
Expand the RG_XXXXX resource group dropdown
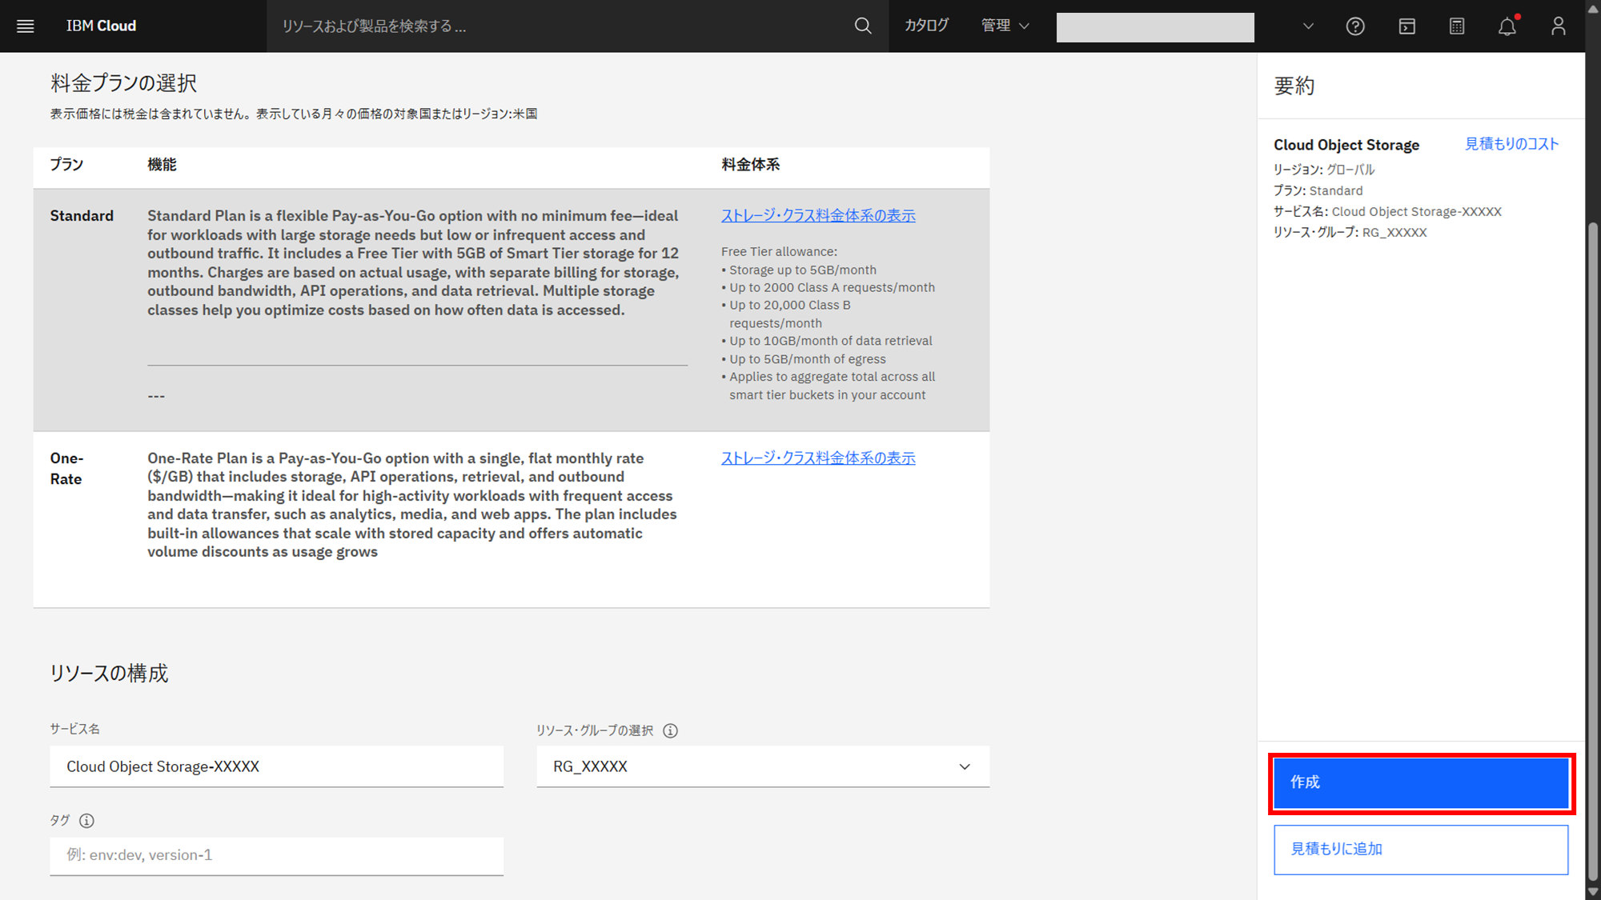point(763,766)
